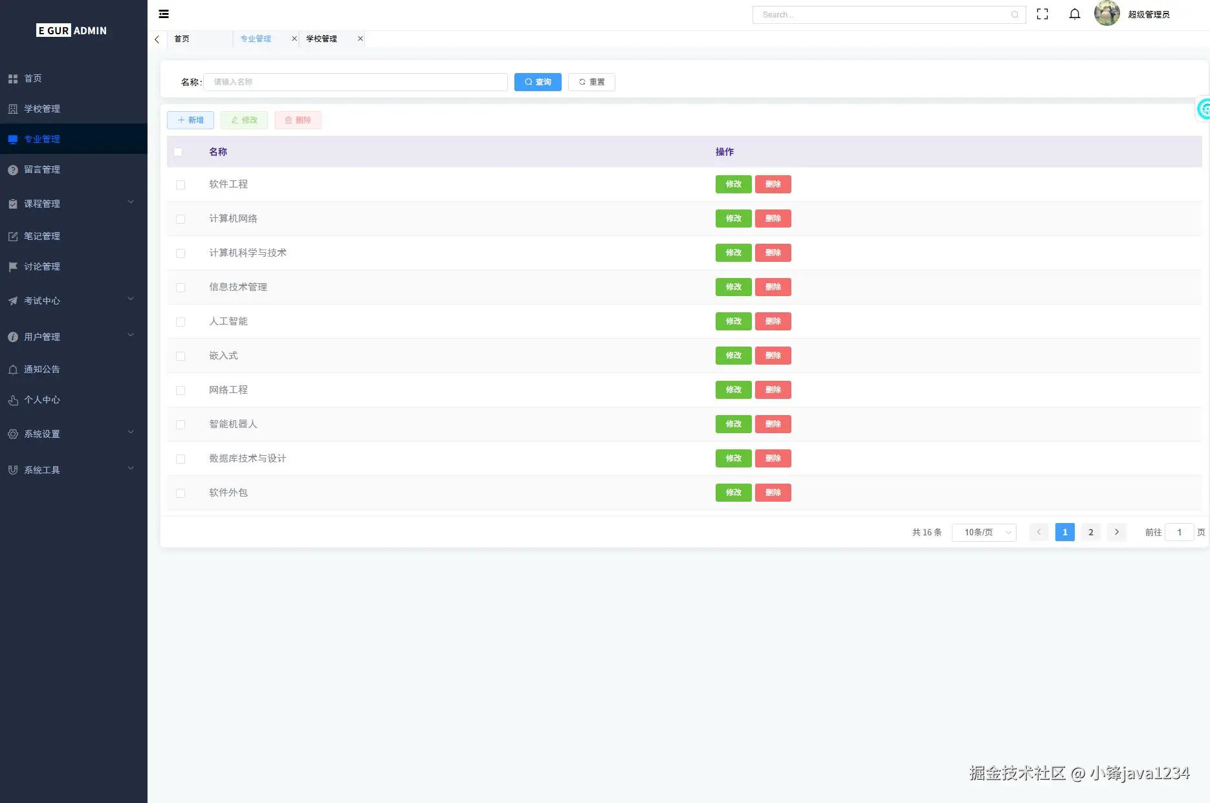Viewport: 1210px width, 803px height.
Task: Click 删除 for the 软件外包 row
Action: click(x=773, y=493)
